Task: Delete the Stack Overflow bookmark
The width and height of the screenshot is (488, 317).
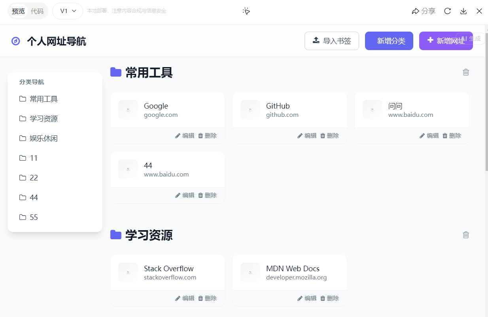Action: [207, 298]
